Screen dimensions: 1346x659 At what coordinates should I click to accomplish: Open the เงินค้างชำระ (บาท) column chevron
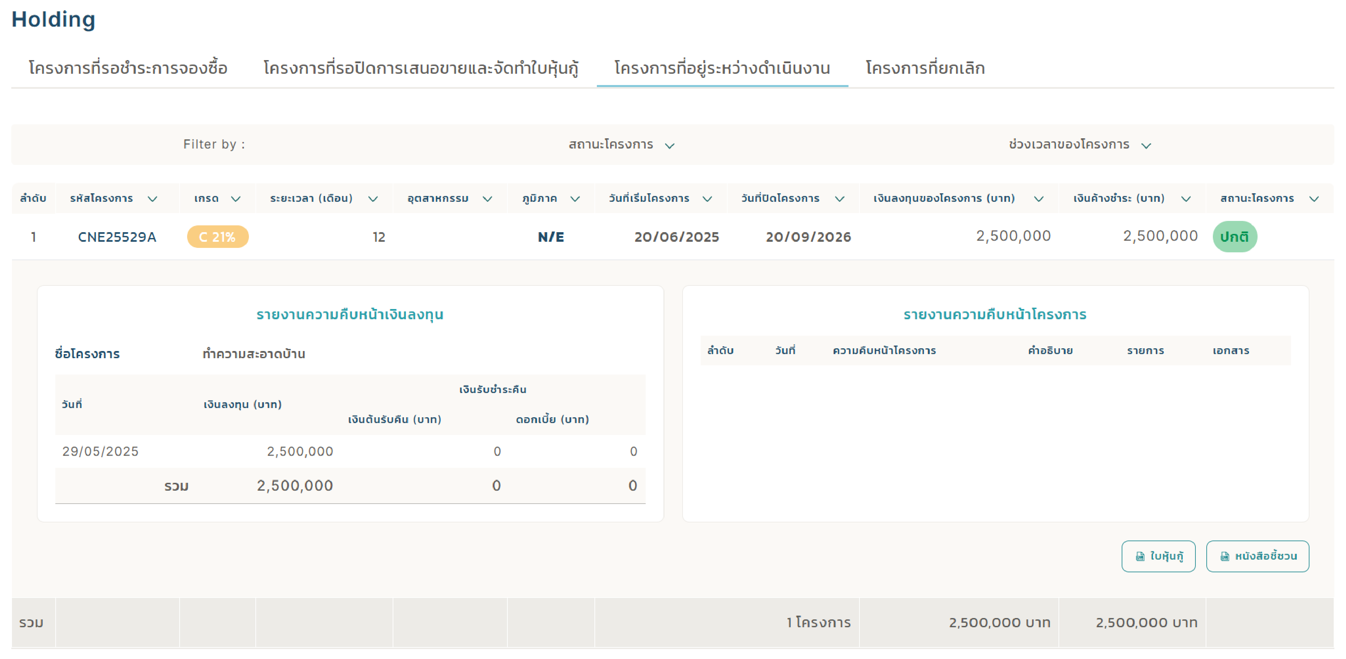[x=1186, y=199]
